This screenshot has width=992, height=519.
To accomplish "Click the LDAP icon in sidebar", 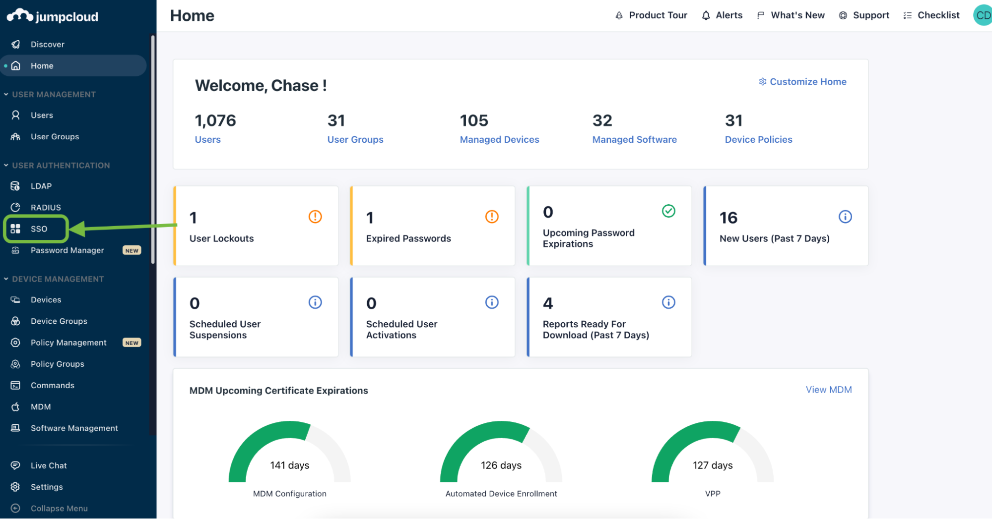I will [16, 186].
